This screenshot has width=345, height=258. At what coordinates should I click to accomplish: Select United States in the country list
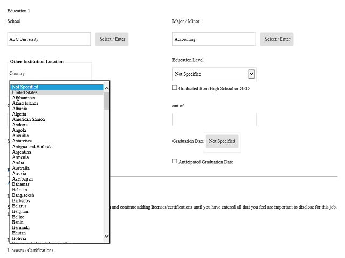(x=57, y=92)
